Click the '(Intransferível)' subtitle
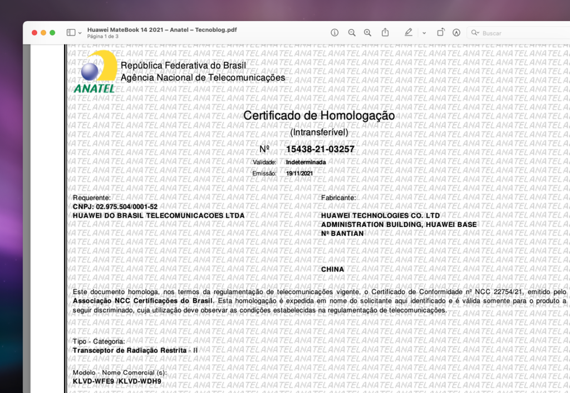Image resolution: width=570 pixels, height=393 pixels. [319, 132]
